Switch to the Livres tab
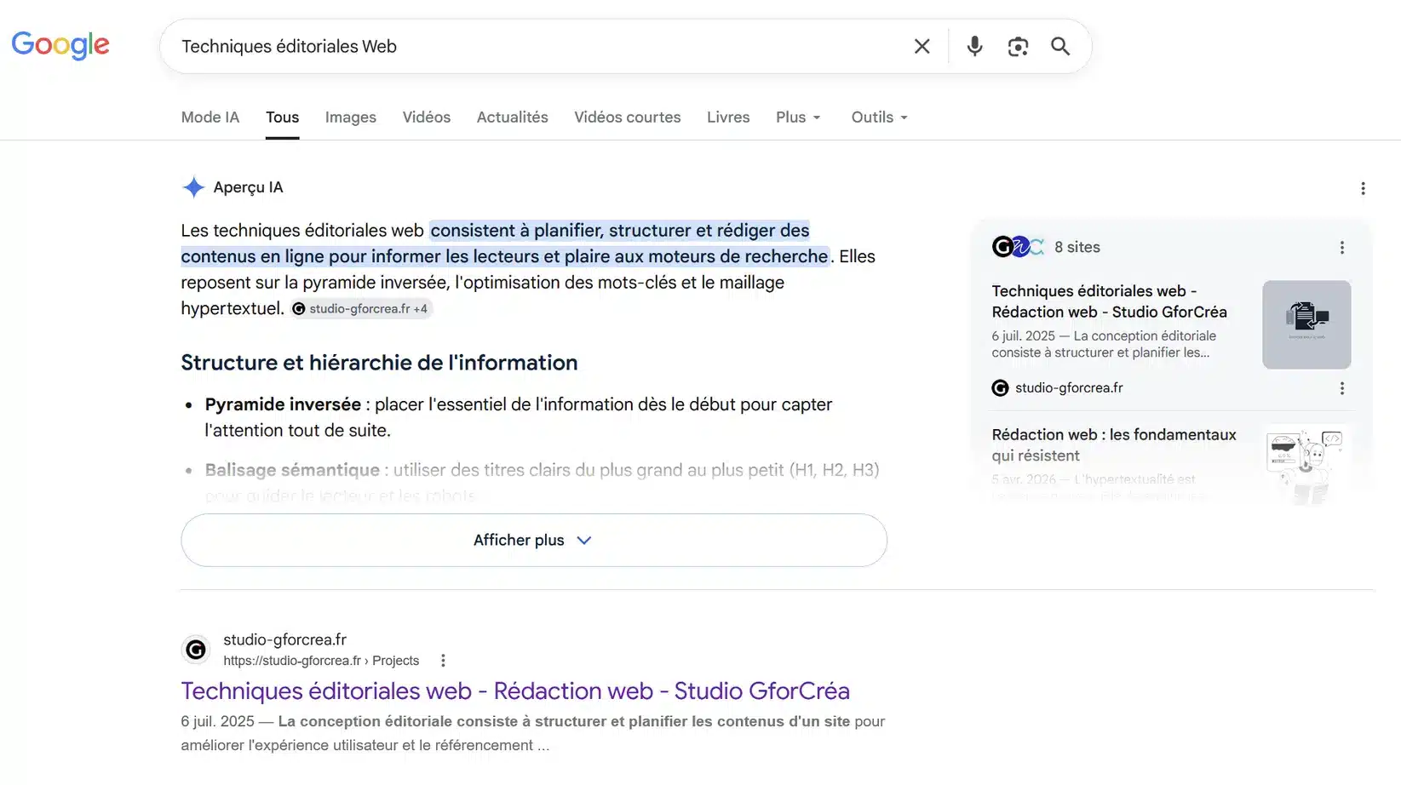1401x785 pixels. pos(728,117)
